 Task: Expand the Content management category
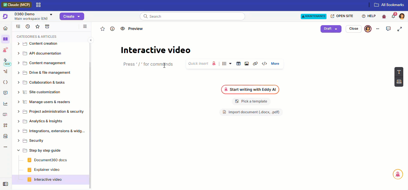tap(19, 63)
